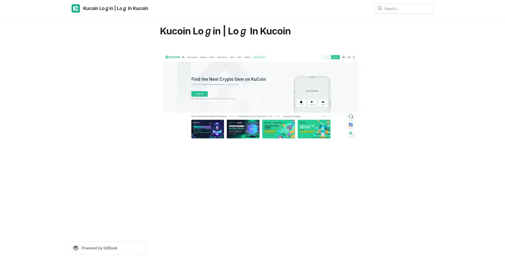Screen dimensions: 505x261
Task: Click the right chevron after the announcements
Action: coord(330,116)
